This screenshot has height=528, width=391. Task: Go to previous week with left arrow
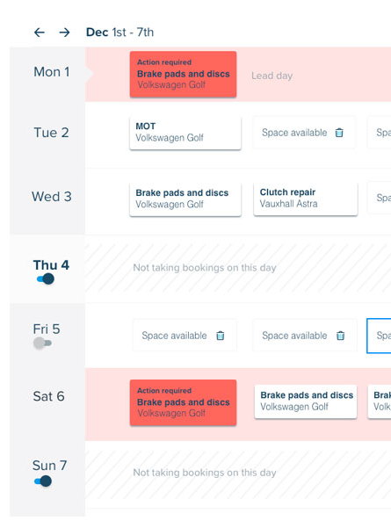40,33
